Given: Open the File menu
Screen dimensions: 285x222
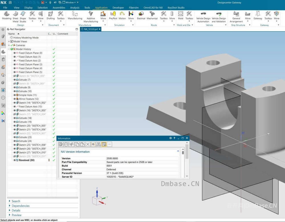Looking at the screenshot, I should (5, 8).
